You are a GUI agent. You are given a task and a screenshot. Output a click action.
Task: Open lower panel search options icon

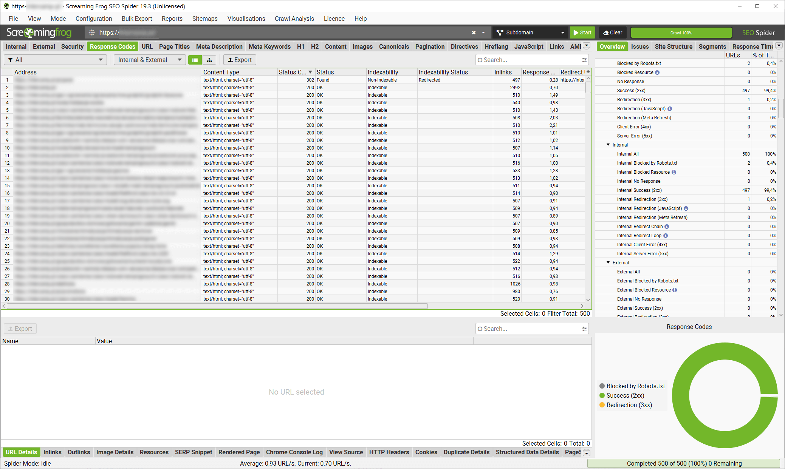[x=584, y=329]
